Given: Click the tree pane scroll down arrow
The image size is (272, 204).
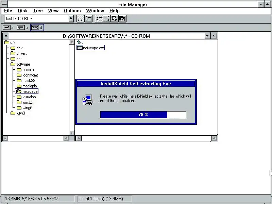Looking at the screenshot, I should pos(72,133).
